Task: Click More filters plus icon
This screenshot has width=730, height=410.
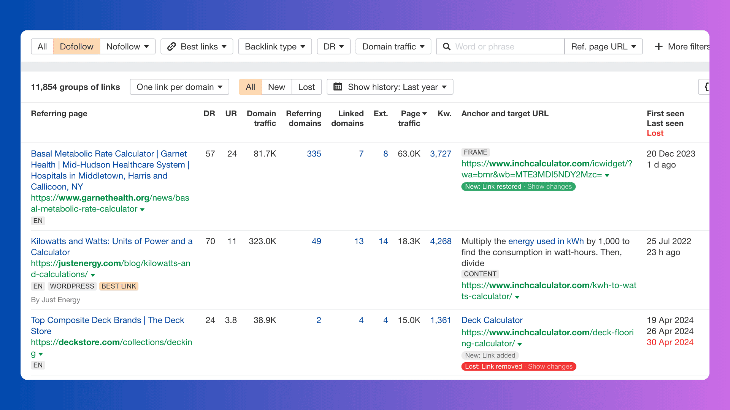Action: (659, 46)
